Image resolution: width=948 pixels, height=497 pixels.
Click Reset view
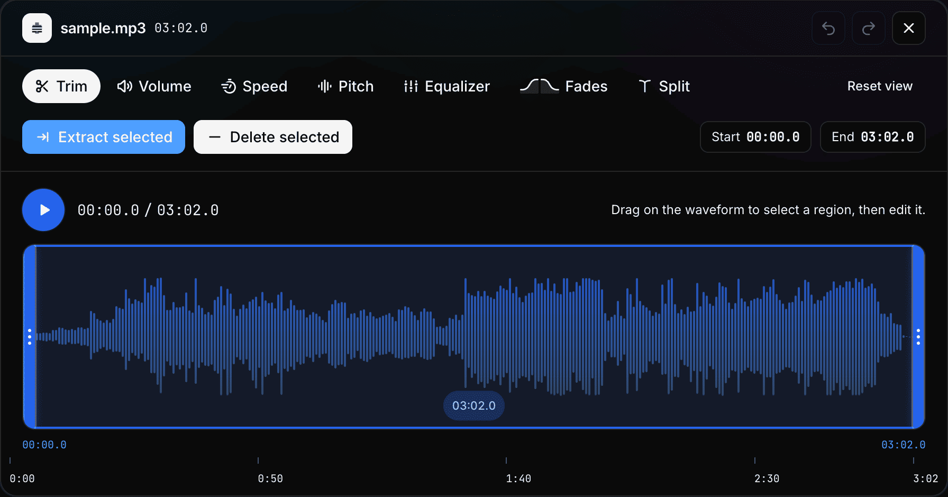(x=880, y=86)
